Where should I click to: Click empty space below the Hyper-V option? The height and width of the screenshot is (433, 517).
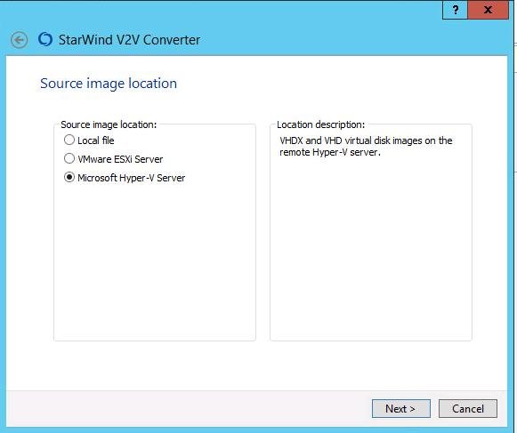point(154,261)
